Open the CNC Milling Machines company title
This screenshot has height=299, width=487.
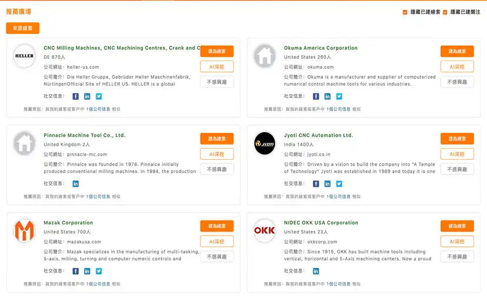[122, 48]
